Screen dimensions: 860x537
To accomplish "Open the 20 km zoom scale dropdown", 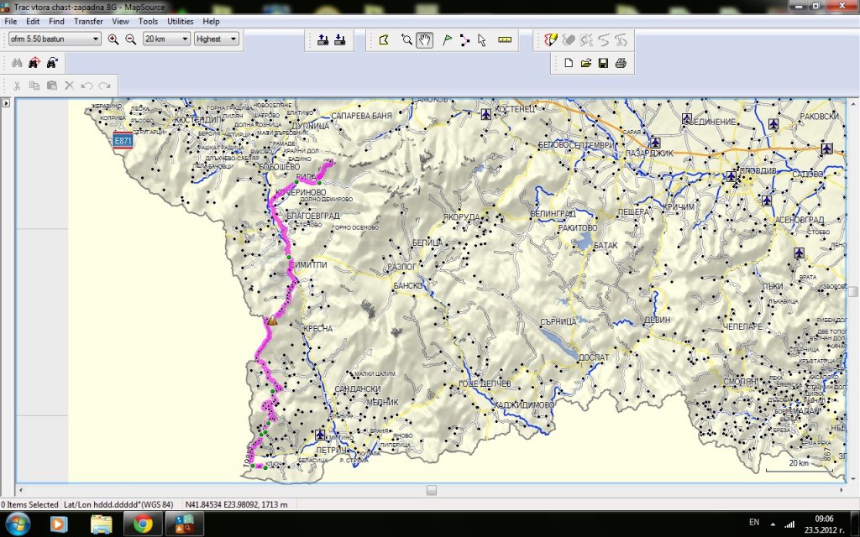I will pyautogui.click(x=166, y=39).
